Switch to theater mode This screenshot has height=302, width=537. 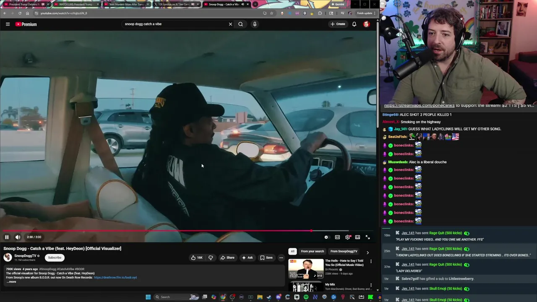(x=357, y=237)
